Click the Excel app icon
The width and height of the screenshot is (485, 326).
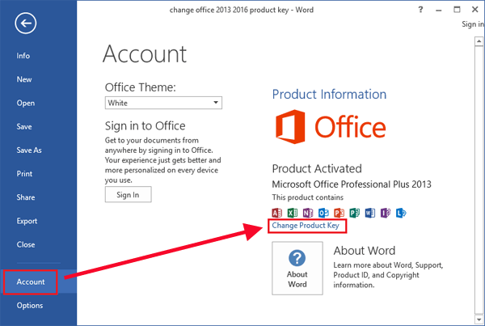point(293,213)
